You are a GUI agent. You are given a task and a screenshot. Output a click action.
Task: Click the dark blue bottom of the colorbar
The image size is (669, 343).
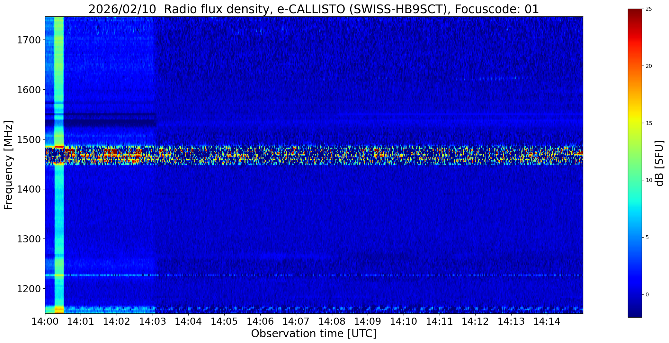coord(635,312)
